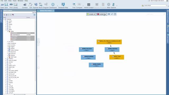Open the Tools menu
Screen dimensions: 169x95
[x=15, y=1]
